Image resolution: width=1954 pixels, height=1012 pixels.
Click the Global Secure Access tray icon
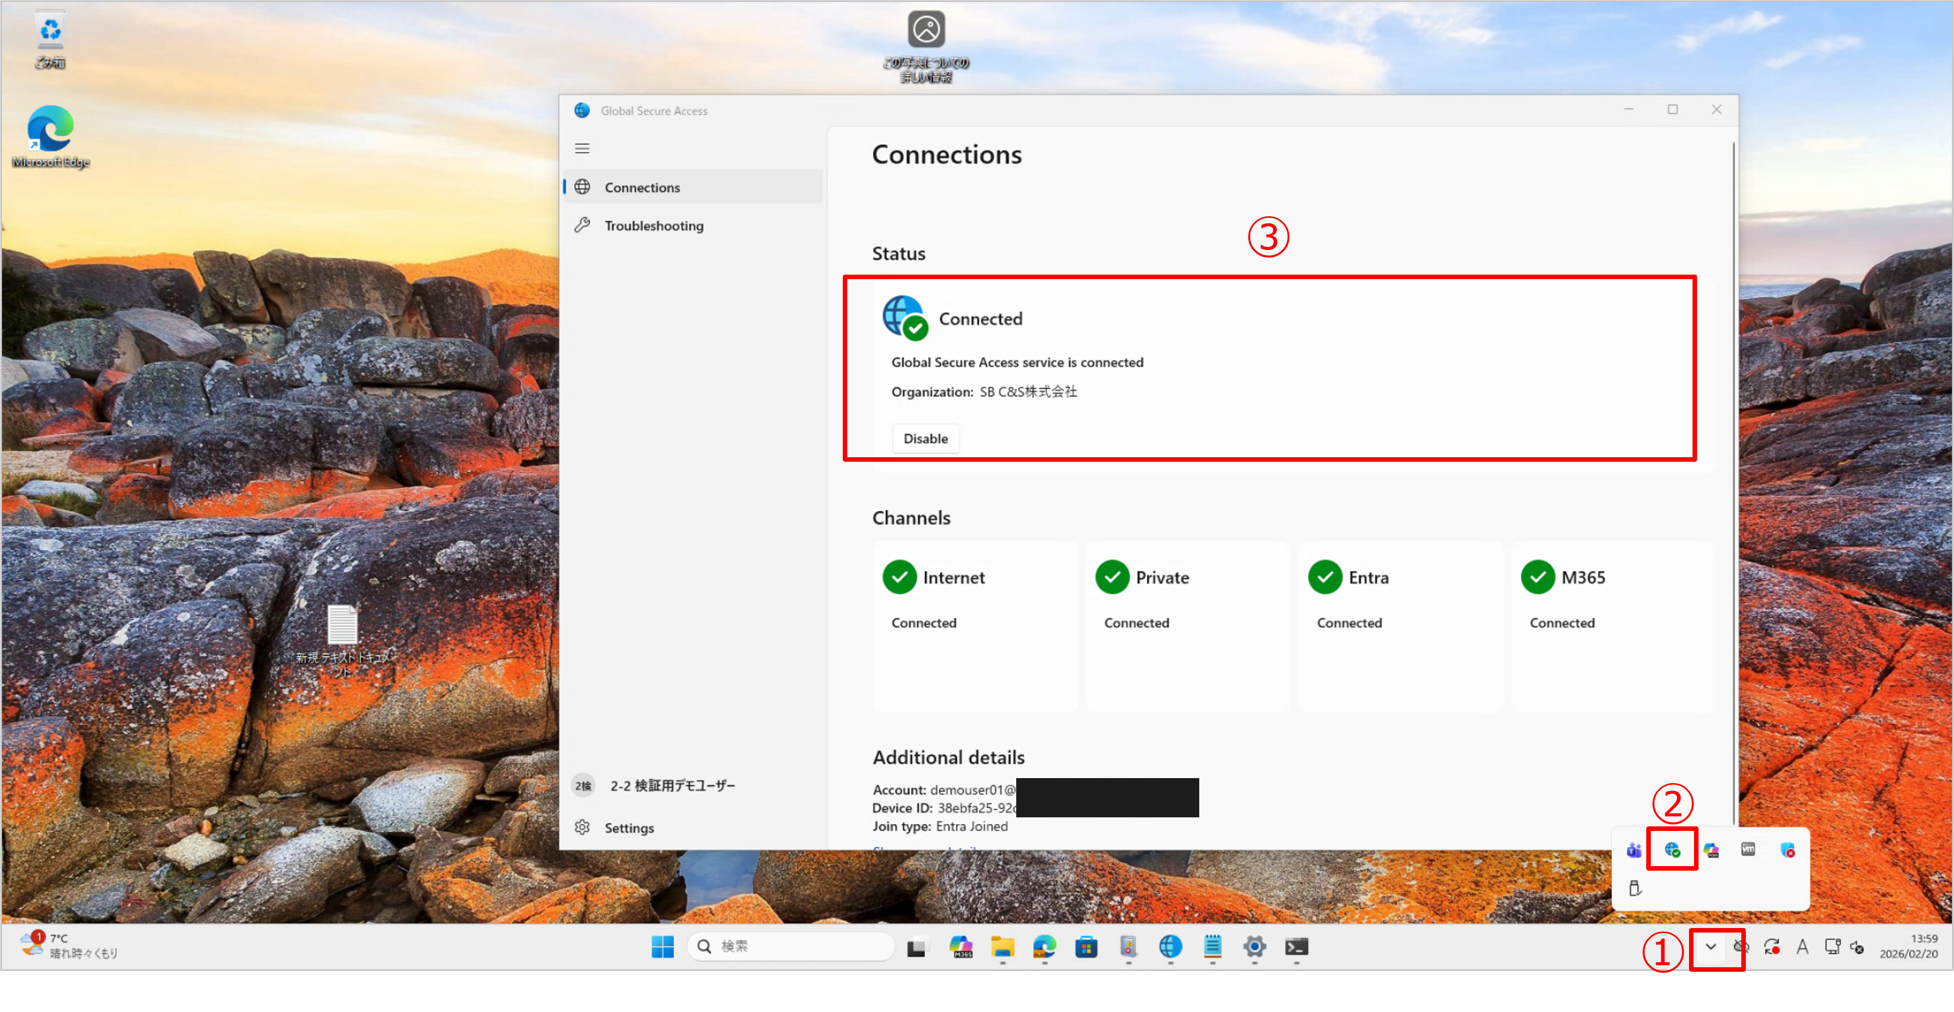1672,850
